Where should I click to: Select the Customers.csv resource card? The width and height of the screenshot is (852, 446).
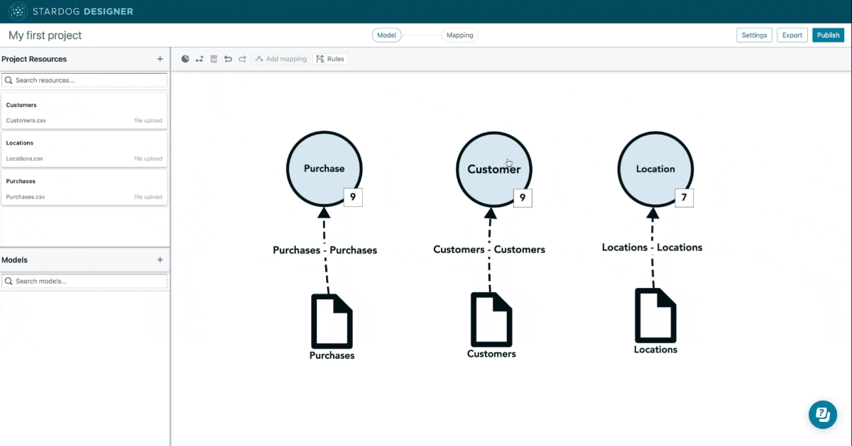pyautogui.click(x=84, y=112)
